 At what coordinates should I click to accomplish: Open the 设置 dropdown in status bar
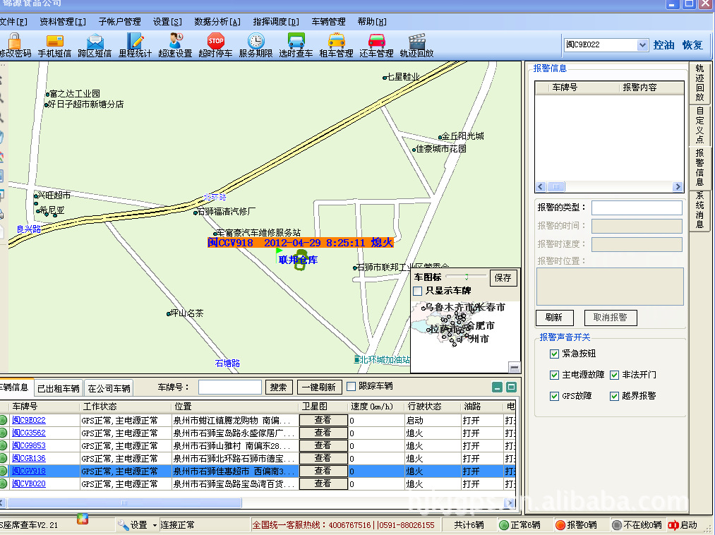(138, 525)
